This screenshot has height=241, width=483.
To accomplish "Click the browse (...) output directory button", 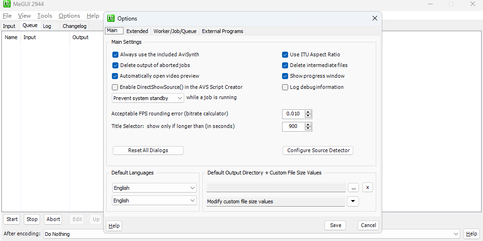I will pyautogui.click(x=353, y=187).
